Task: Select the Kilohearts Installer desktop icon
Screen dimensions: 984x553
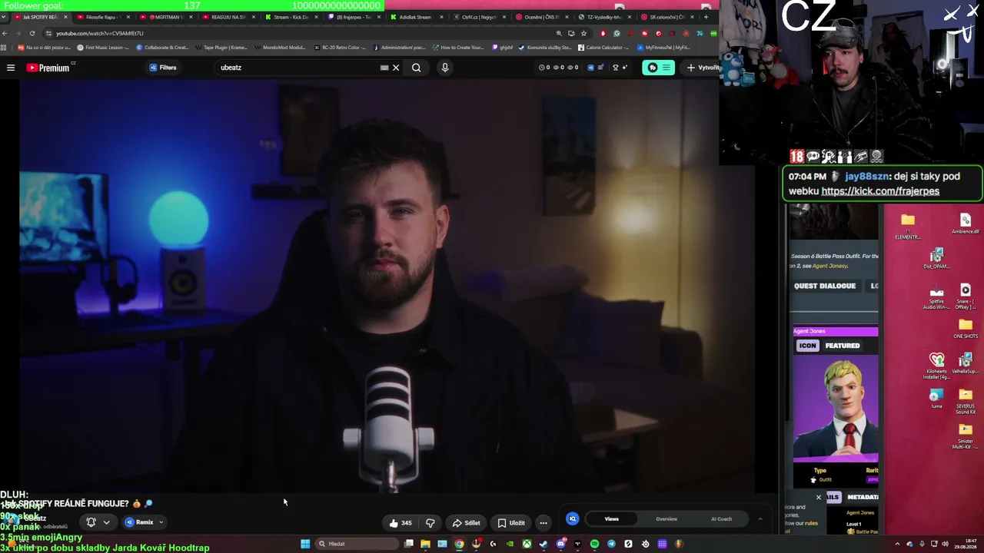Action: 936,367
